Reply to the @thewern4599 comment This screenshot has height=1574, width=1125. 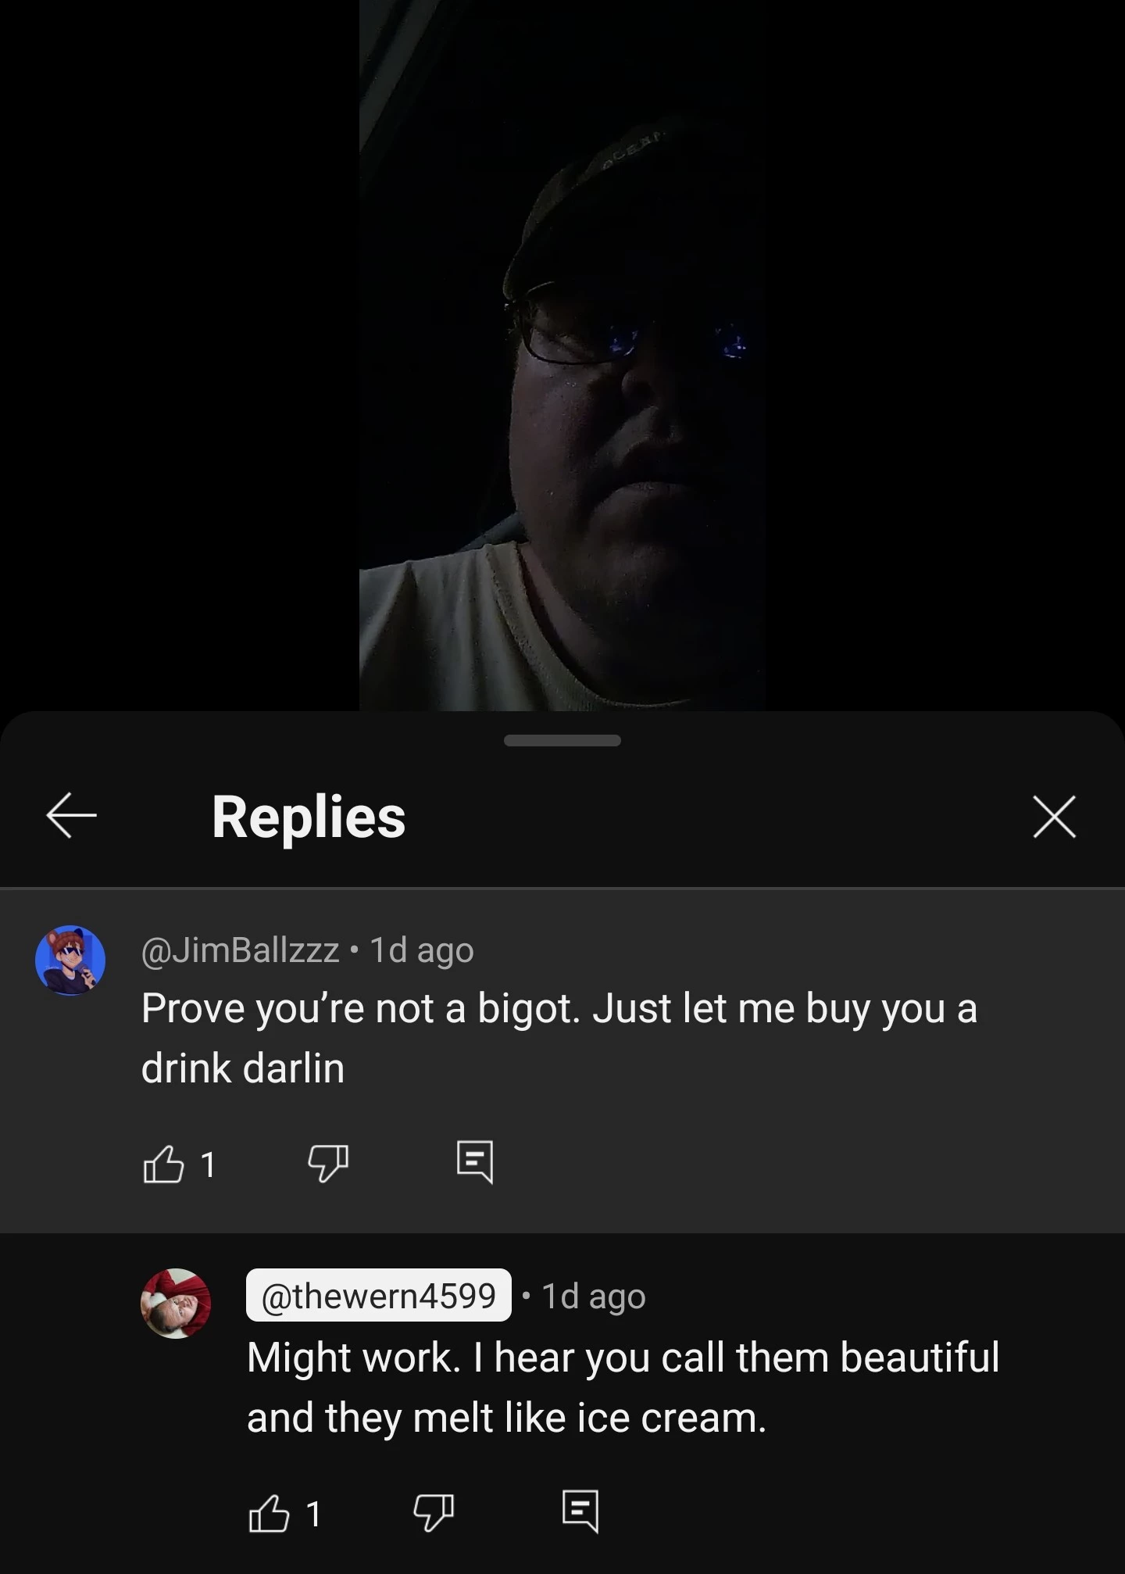580,1511
